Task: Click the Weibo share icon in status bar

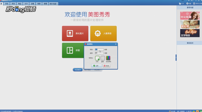Action: tap(197, 111)
